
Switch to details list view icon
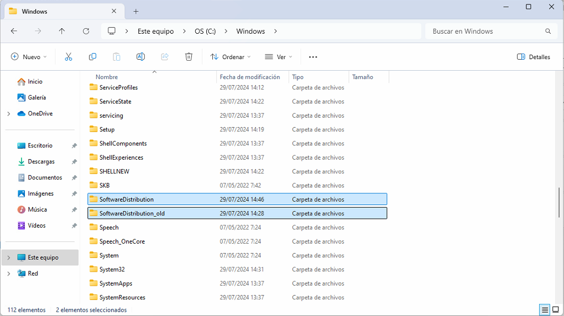pos(545,309)
